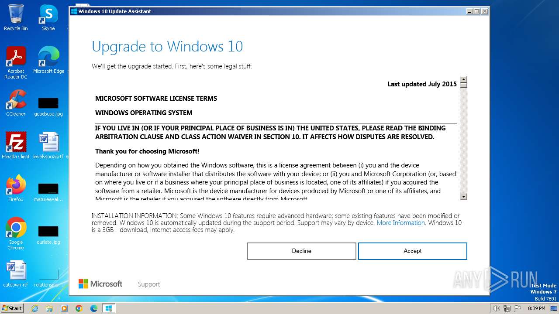
Task: Click the 8:39 PM taskbar clock
Action: coord(537,308)
